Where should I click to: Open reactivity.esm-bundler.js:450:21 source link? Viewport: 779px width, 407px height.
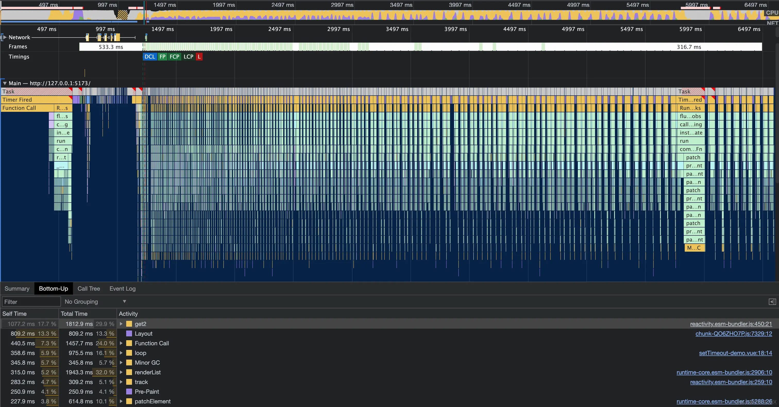[x=731, y=324]
